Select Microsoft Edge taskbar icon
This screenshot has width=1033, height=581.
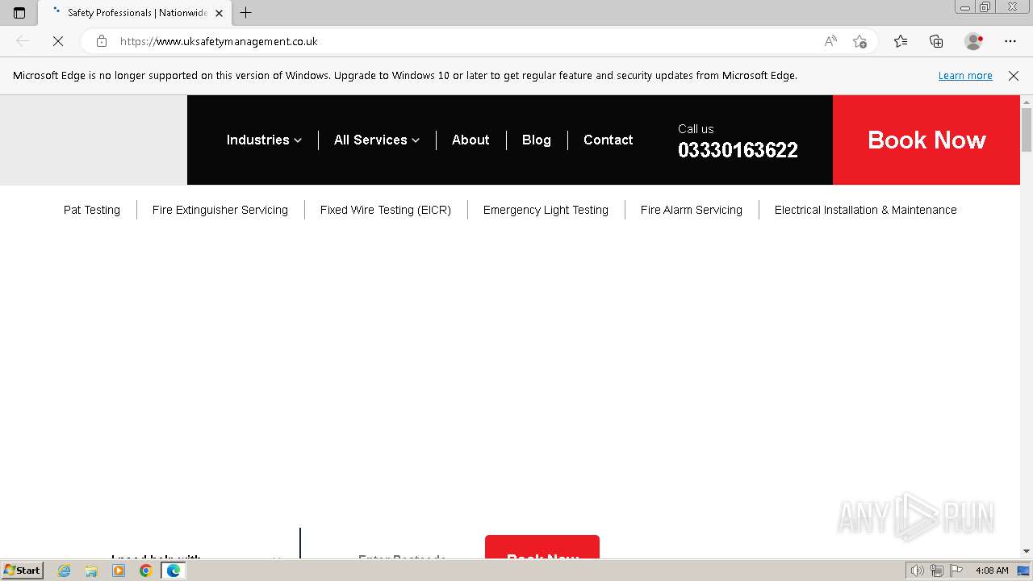(x=173, y=571)
